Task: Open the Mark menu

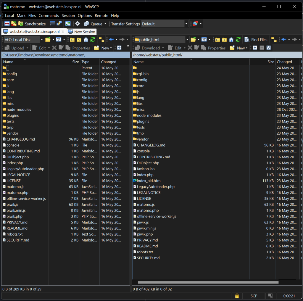Action: click(21, 15)
